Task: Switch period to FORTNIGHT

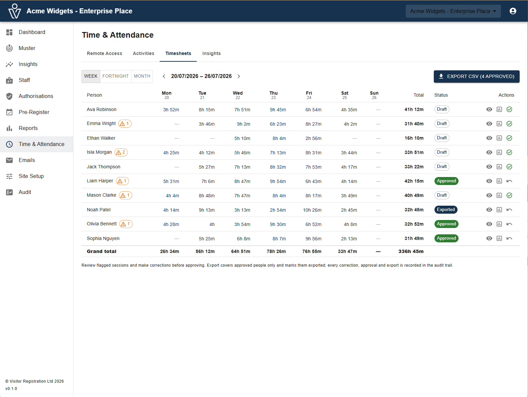Action: (x=116, y=76)
